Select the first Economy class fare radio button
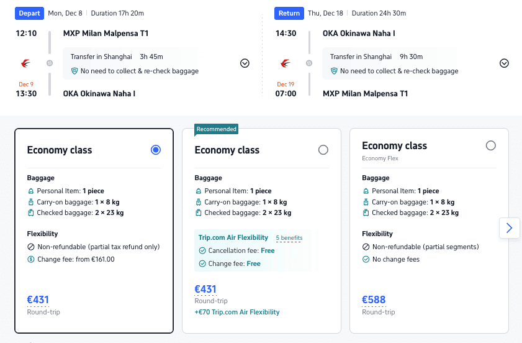522x343 pixels. coord(156,150)
